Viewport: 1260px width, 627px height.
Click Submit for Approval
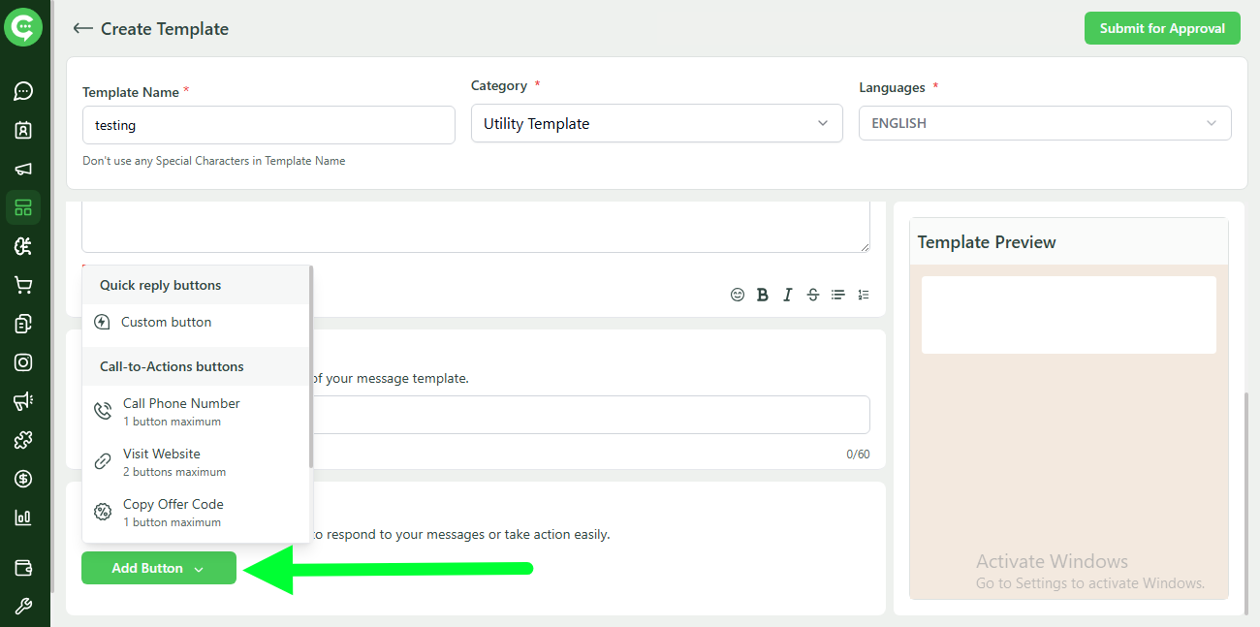(x=1161, y=28)
